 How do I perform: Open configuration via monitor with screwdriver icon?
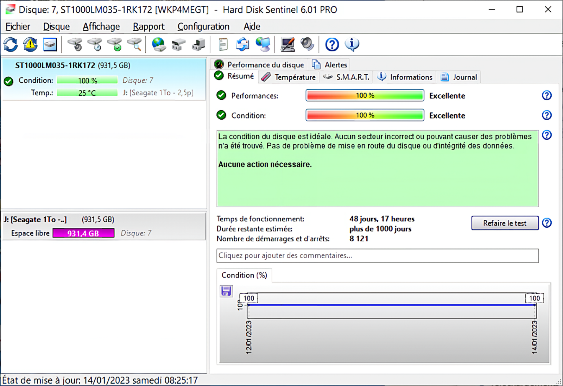[287, 44]
